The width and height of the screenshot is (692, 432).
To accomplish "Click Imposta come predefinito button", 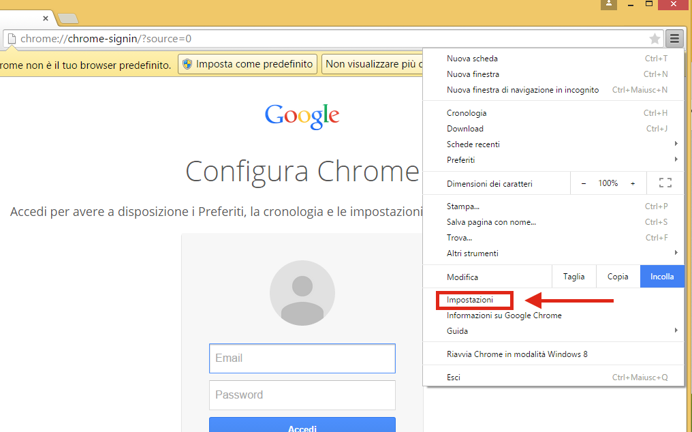I will coord(248,64).
